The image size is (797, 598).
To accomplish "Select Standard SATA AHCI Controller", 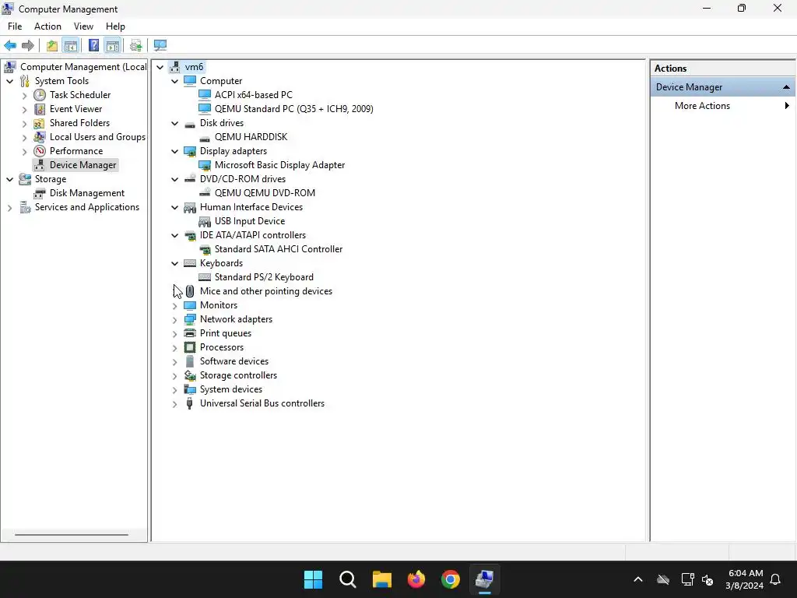I will [279, 248].
